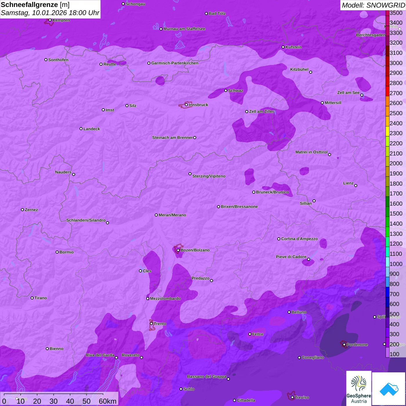Click the 'Conegliano' label

pyautogui.click(x=313, y=357)
